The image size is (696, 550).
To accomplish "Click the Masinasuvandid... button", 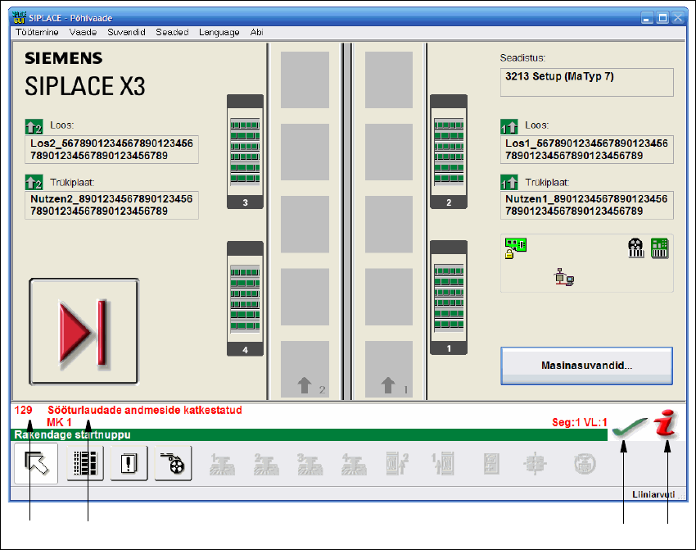I will click(586, 366).
